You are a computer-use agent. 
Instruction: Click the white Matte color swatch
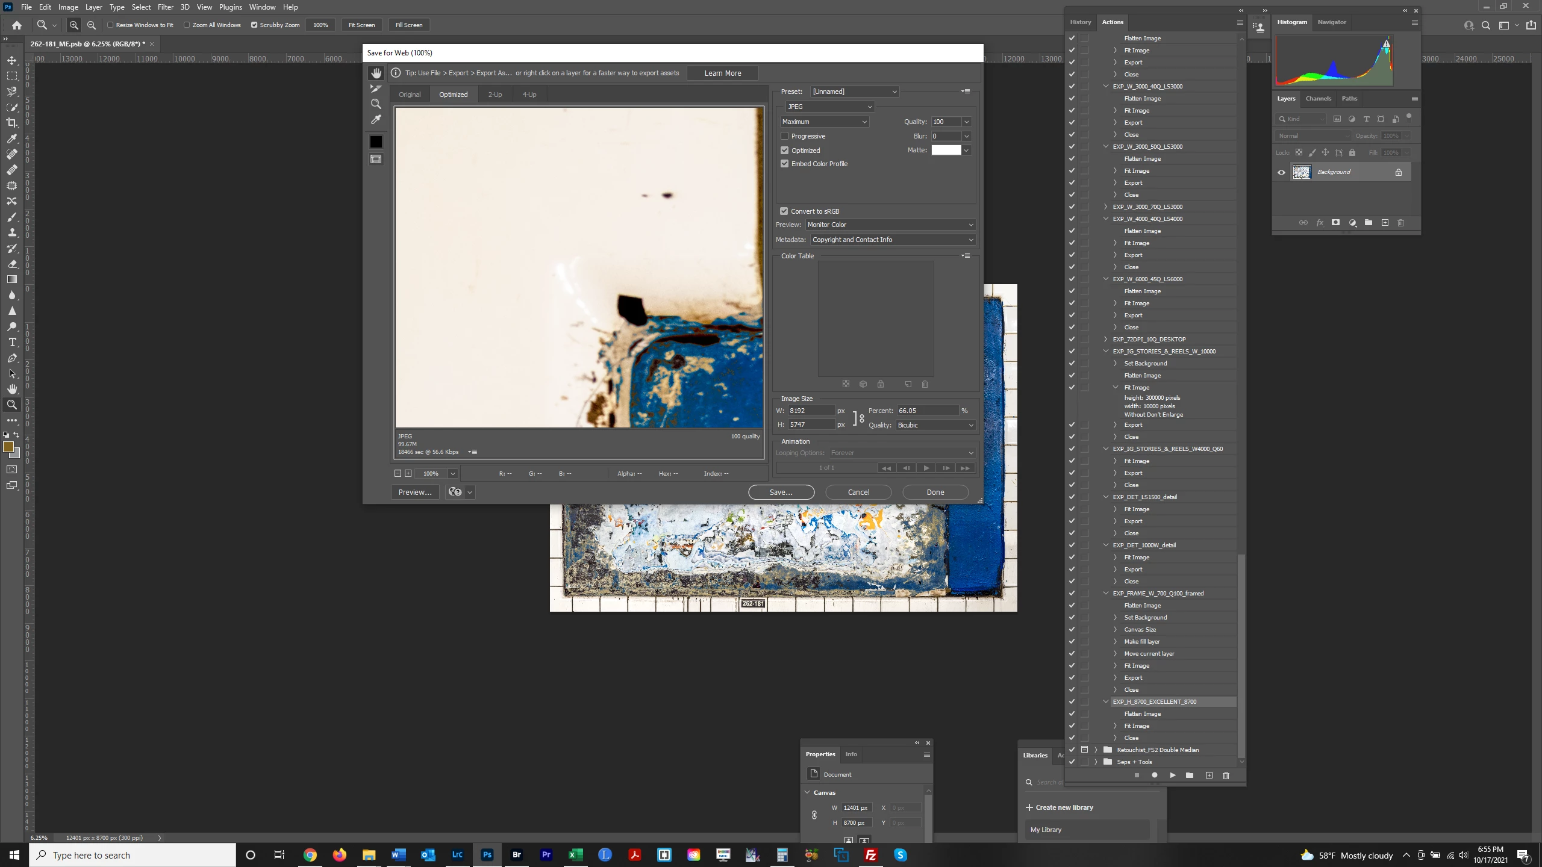pyautogui.click(x=946, y=151)
